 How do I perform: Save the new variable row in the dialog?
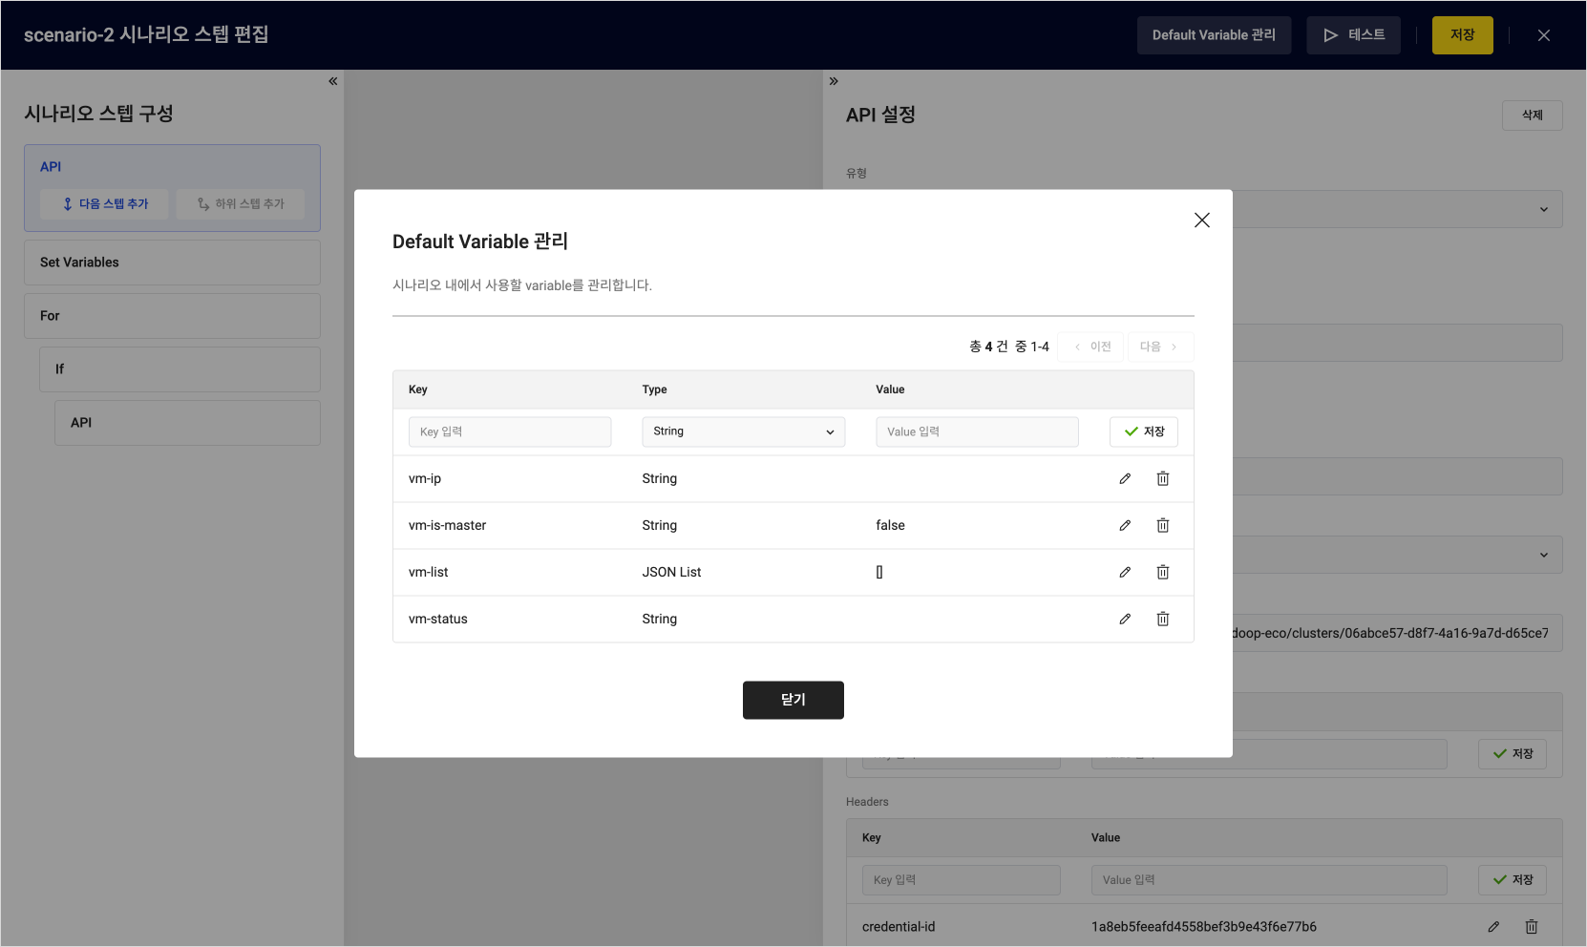coord(1144,431)
